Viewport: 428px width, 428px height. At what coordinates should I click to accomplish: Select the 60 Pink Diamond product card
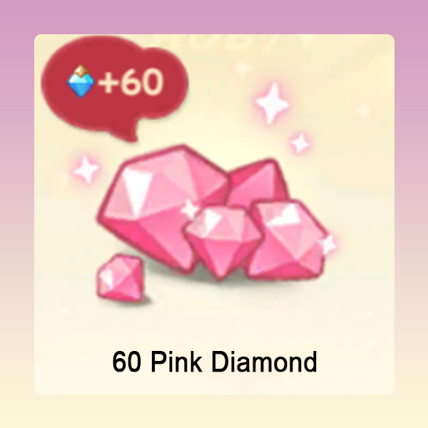[214, 214]
